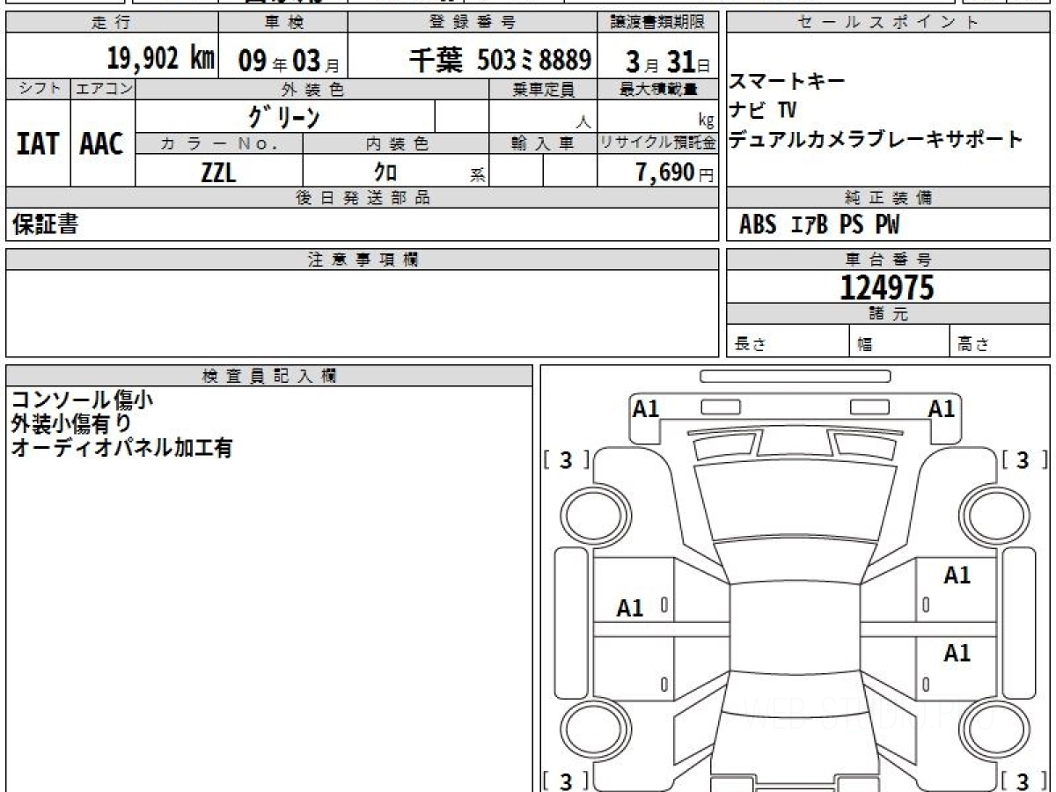Click the オーディオパネル加工有 inspector note

pos(121,448)
